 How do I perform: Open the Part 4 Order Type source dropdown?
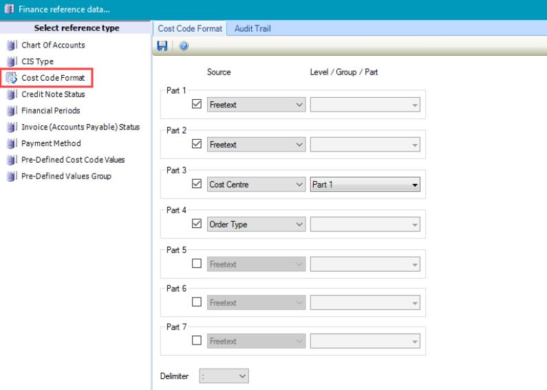click(x=256, y=225)
